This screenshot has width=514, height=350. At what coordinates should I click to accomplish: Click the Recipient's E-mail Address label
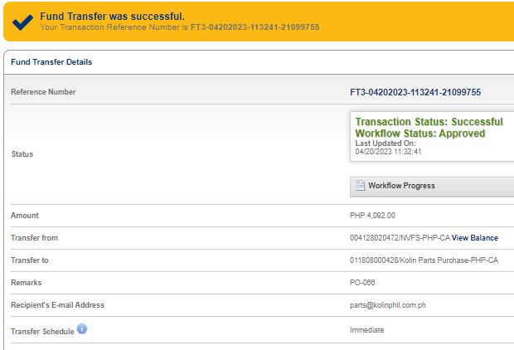point(57,305)
